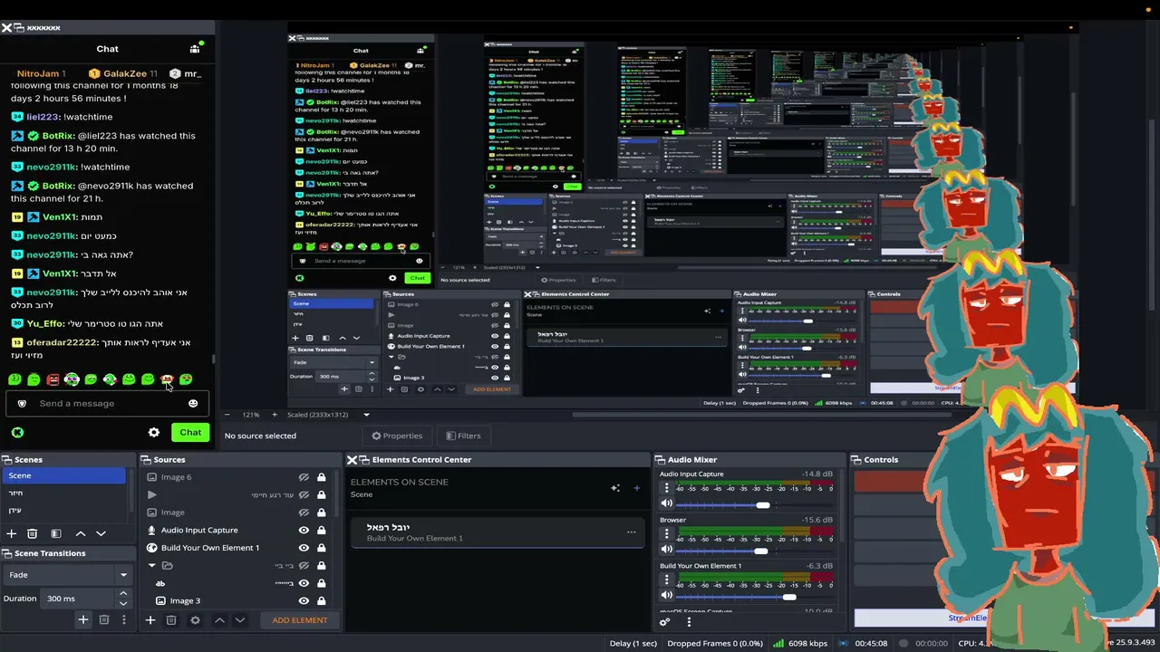The height and width of the screenshot is (652, 1160).
Task: Open chat settings gear icon
Action: coord(154,433)
